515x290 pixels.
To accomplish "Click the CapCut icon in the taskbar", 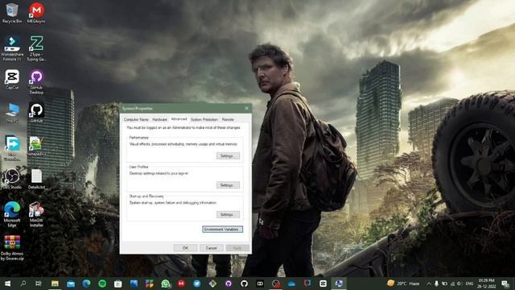I will [x=323, y=284].
